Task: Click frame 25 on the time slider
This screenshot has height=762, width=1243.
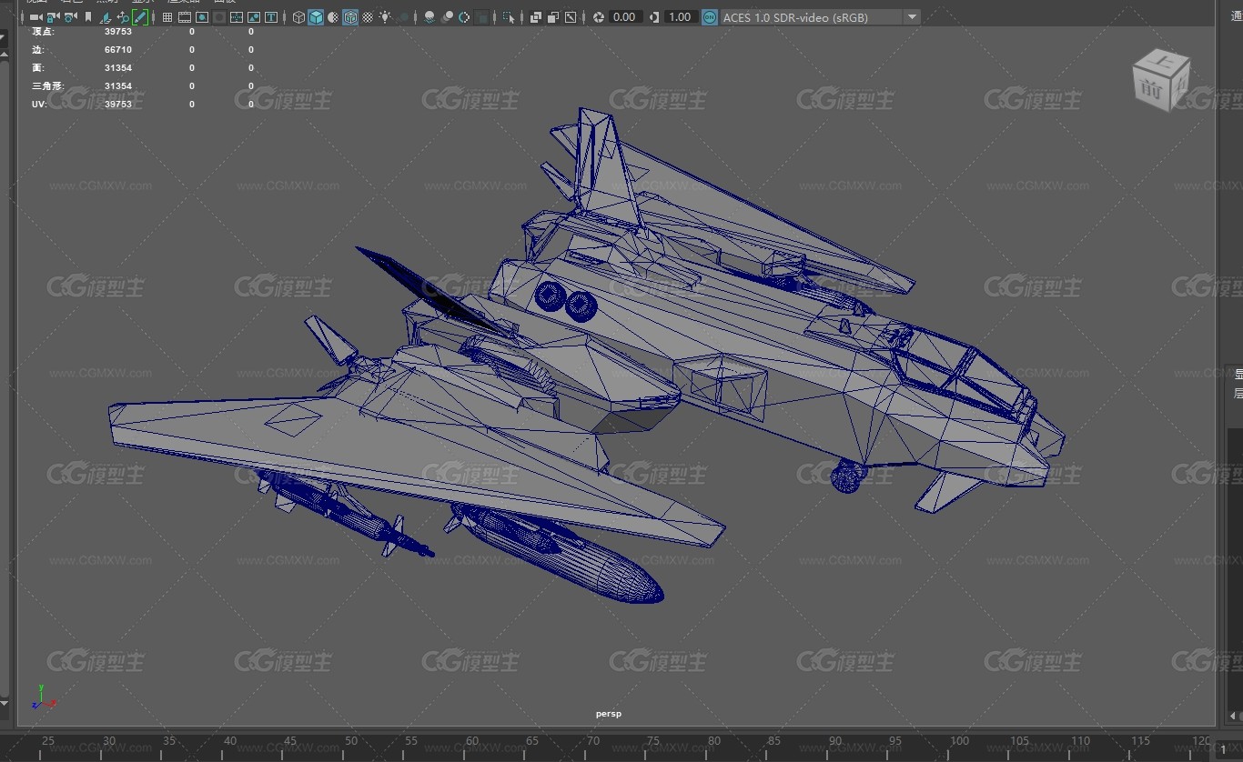Action: click(47, 741)
